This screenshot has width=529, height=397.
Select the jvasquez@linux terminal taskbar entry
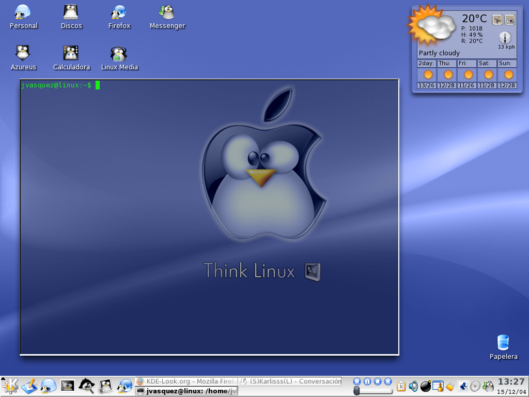point(186,391)
